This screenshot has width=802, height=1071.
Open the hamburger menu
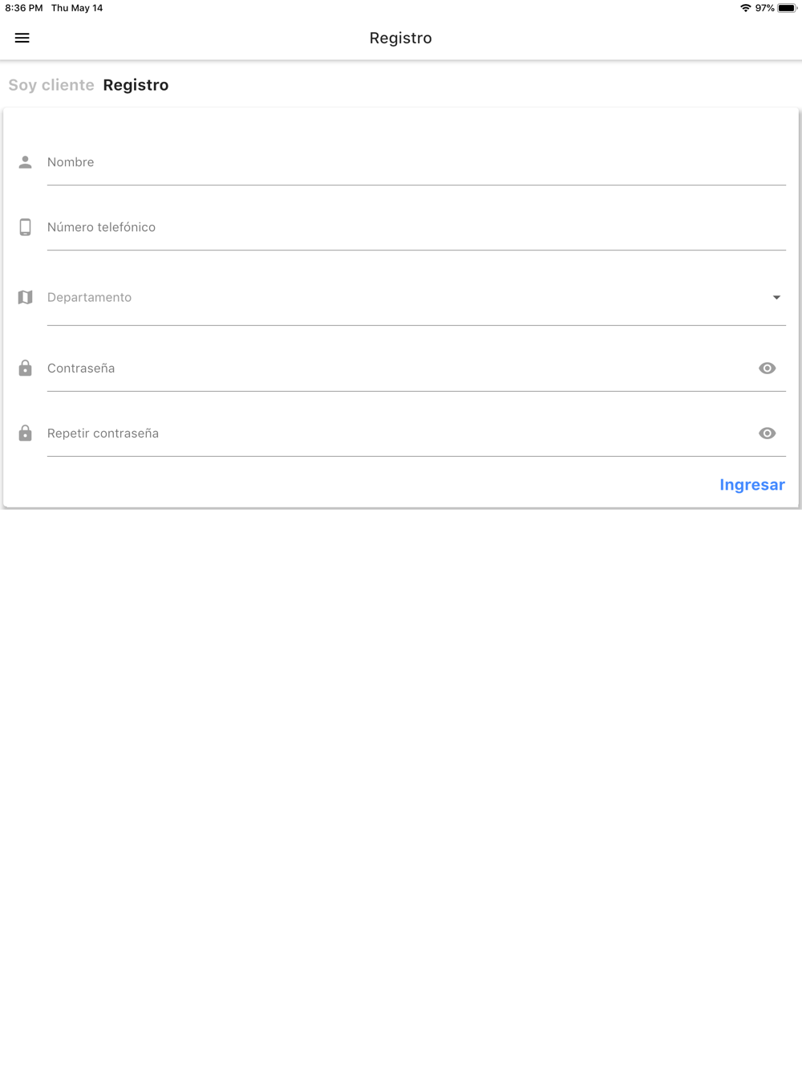[x=22, y=38]
